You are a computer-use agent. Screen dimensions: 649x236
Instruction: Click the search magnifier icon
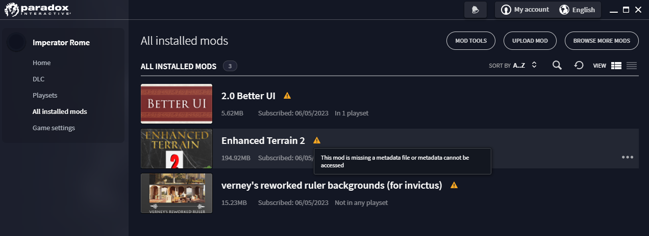coord(557,66)
